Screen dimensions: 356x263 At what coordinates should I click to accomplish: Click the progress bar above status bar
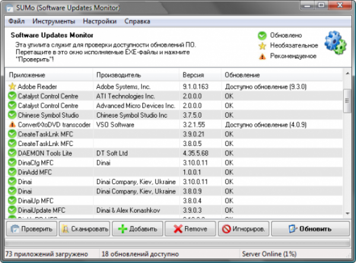[177, 243]
